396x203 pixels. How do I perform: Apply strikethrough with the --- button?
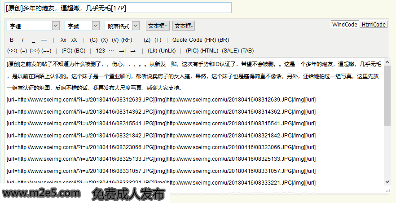(x=44, y=40)
